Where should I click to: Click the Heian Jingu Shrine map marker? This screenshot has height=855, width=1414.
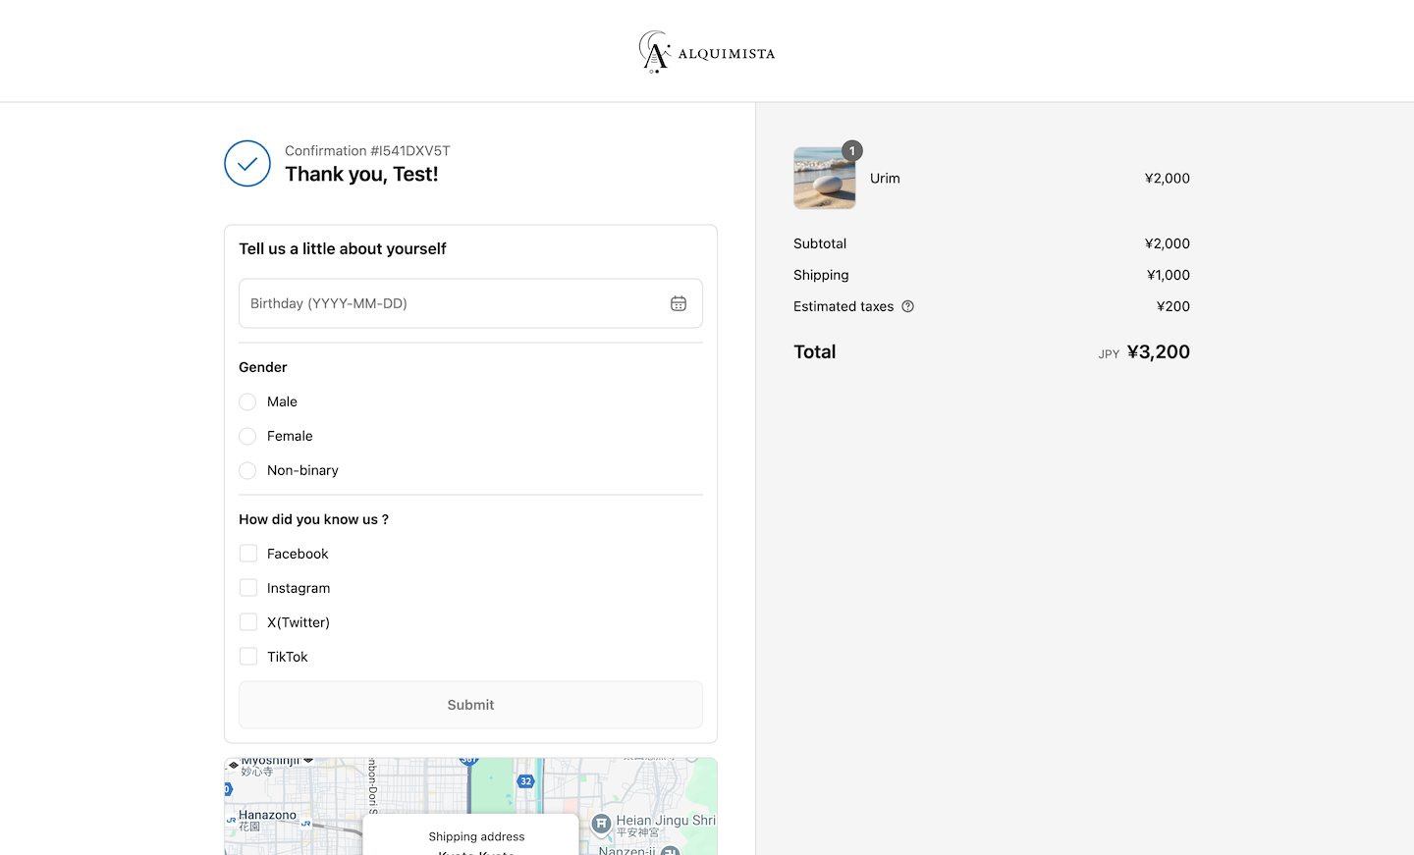[x=601, y=825]
